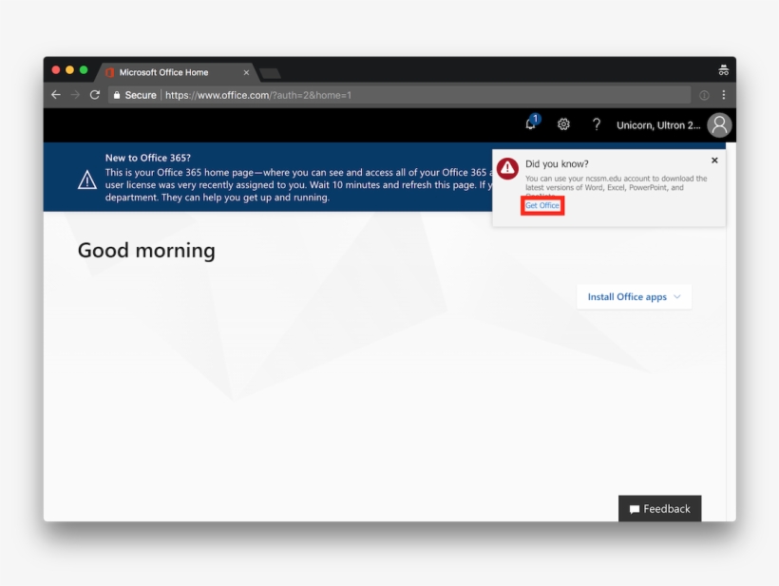The height and width of the screenshot is (586, 779).
Task: Open the Feedback button
Action: (659, 509)
